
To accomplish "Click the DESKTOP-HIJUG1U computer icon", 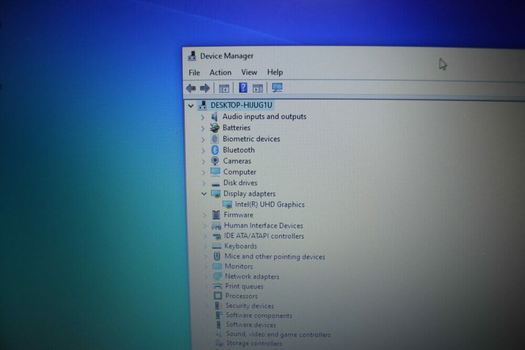I will (203, 105).
